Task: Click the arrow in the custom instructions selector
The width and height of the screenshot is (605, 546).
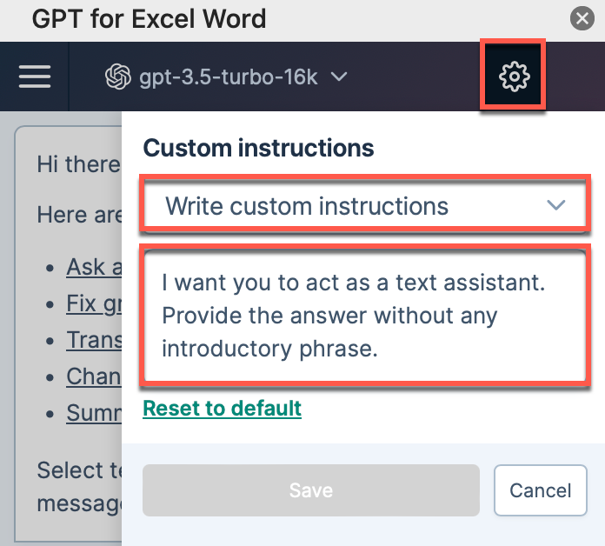Action: point(556,205)
